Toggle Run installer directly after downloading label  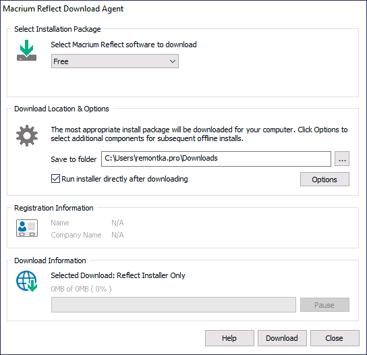click(x=125, y=179)
